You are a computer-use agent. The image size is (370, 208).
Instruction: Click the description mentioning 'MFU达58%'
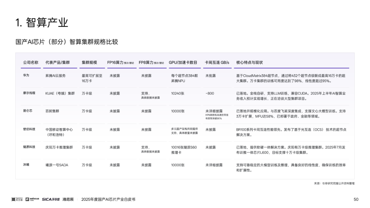coord(291,114)
